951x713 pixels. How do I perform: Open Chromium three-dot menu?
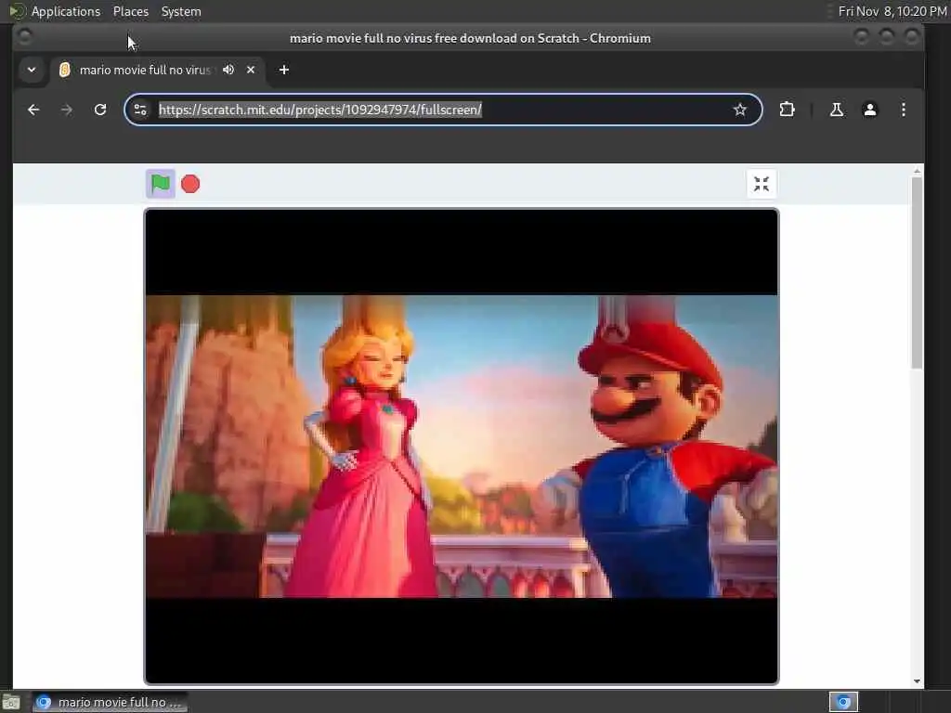[x=903, y=110]
